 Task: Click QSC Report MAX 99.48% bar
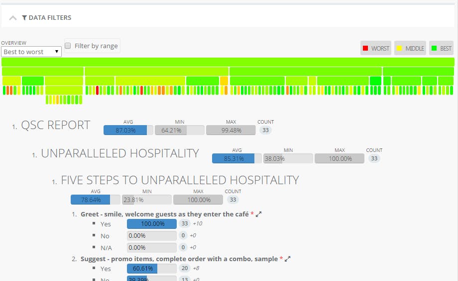point(231,130)
